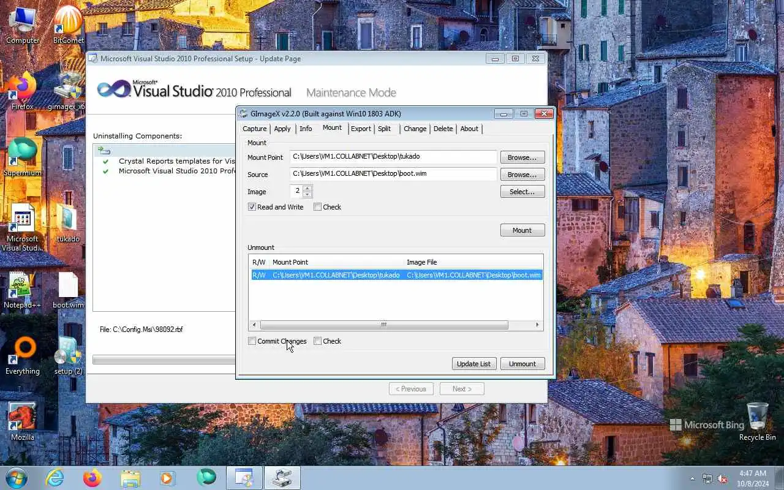The width and height of the screenshot is (784, 490).
Task: Decrease the Image number with down arrow
Action: pos(307,195)
